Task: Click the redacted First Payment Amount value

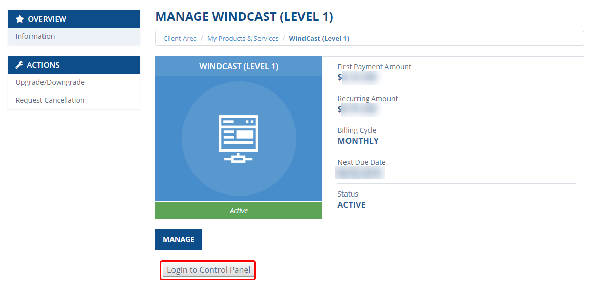Action: [x=359, y=77]
